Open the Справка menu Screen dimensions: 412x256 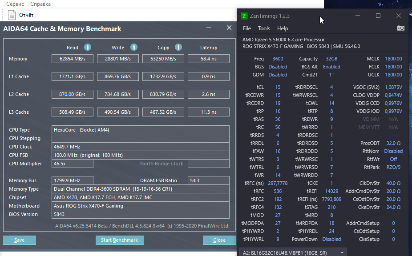[40, 4]
